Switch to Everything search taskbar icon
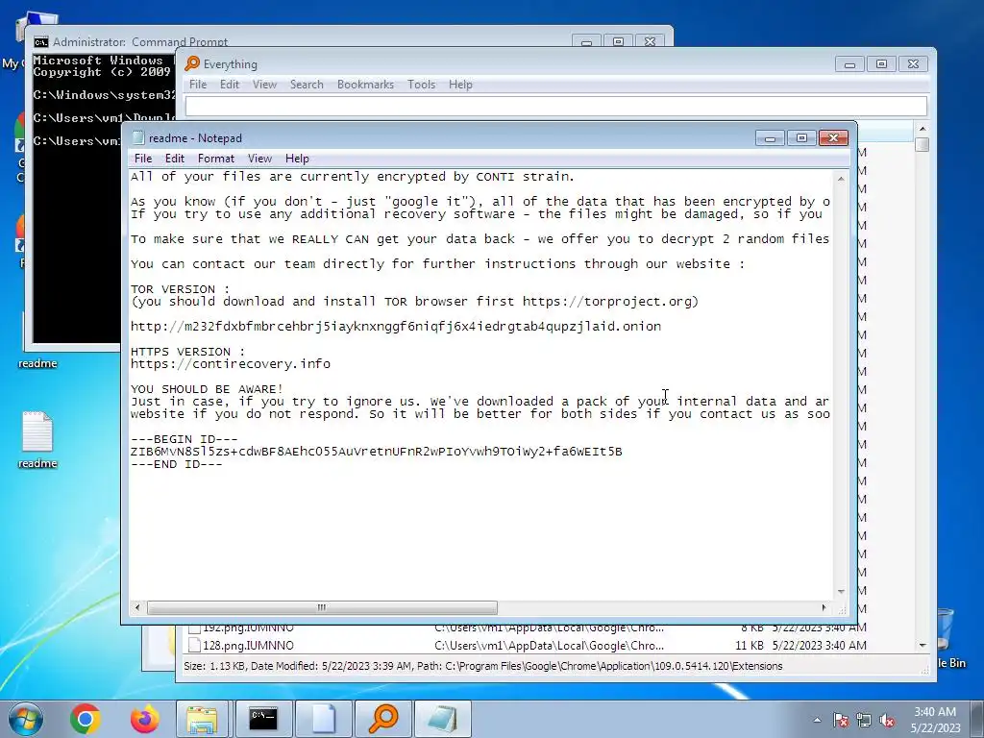The width and height of the screenshot is (984, 738). [x=382, y=719]
